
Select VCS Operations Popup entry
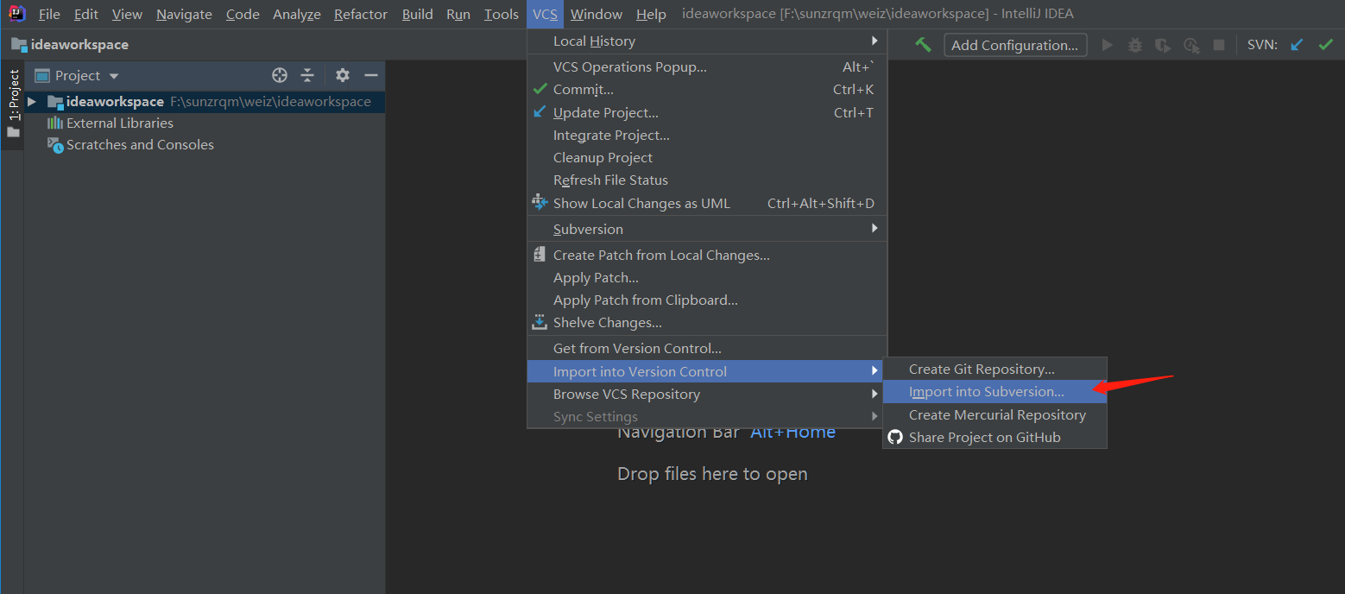click(707, 66)
